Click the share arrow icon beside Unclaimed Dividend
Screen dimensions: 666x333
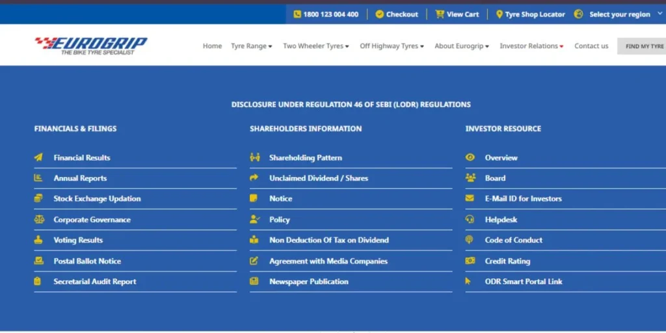pos(254,178)
